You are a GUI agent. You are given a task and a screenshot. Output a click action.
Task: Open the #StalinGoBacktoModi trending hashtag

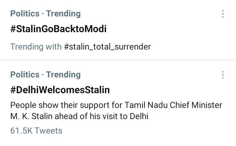point(59,29)
